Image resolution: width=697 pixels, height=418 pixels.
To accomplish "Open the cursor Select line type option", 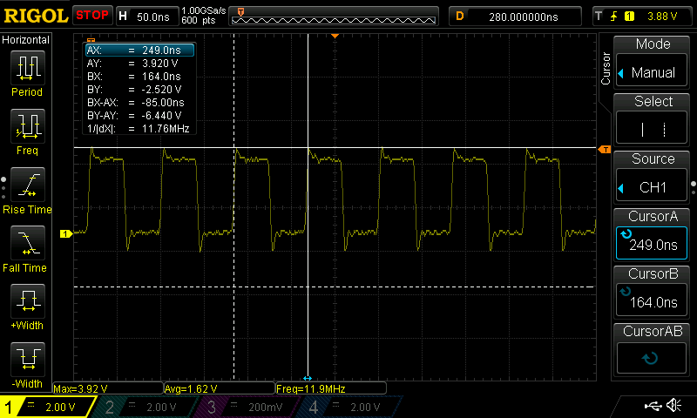I will pyautogui.click(x=652, y=129).
